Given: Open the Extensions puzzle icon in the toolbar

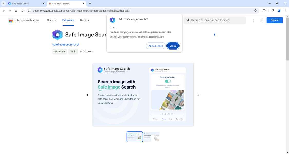Looking at the screenshot, I should click(x=264, y=11).
